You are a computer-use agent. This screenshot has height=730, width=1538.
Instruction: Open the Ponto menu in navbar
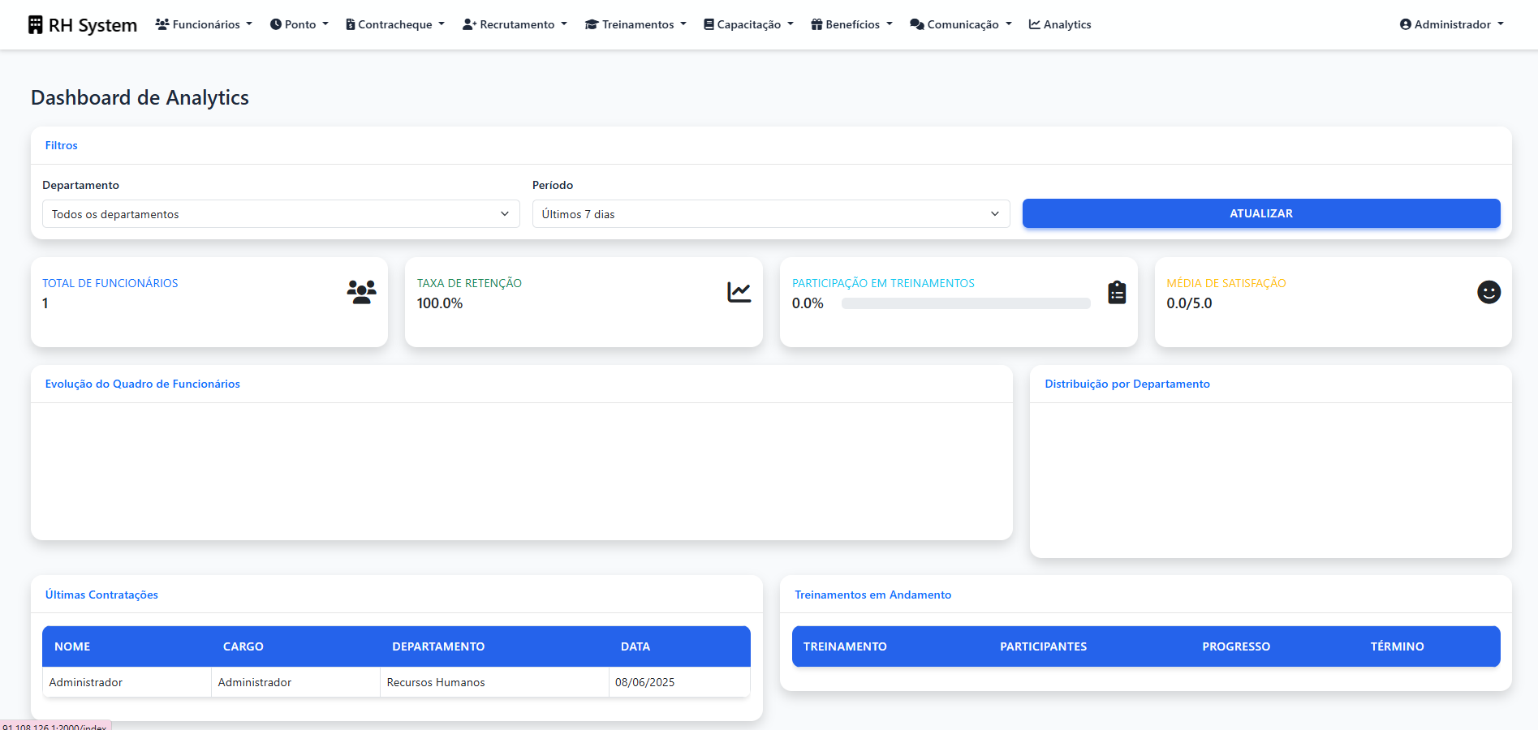pyautogui.click(x=299, y=24)
